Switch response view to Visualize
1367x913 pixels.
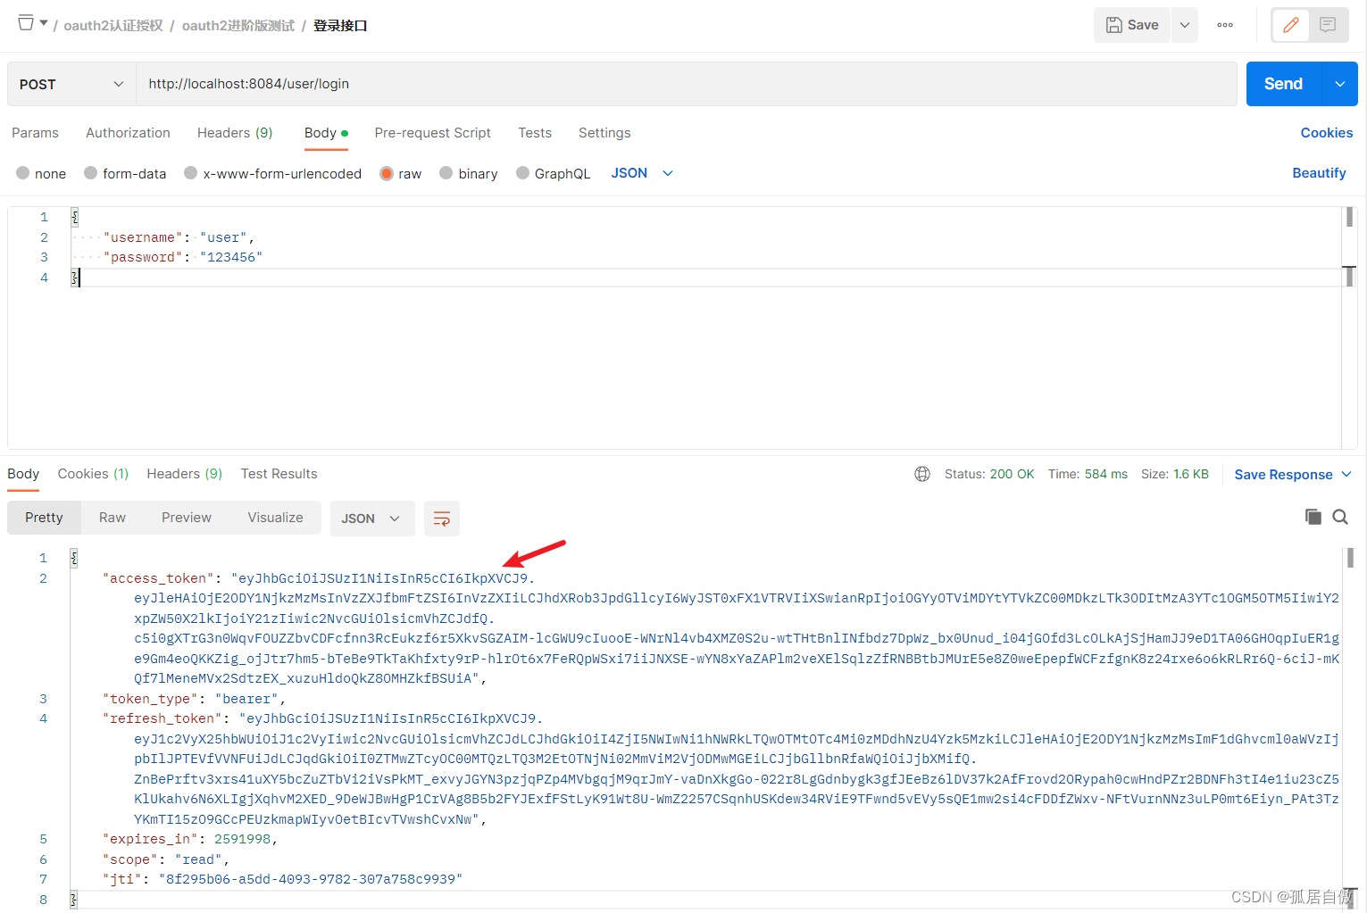275,518
